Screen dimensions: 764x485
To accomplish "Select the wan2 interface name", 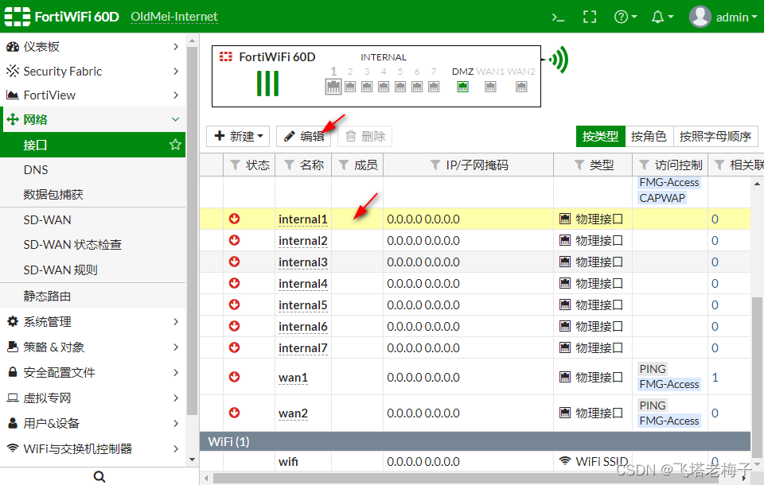I will 294,413.
